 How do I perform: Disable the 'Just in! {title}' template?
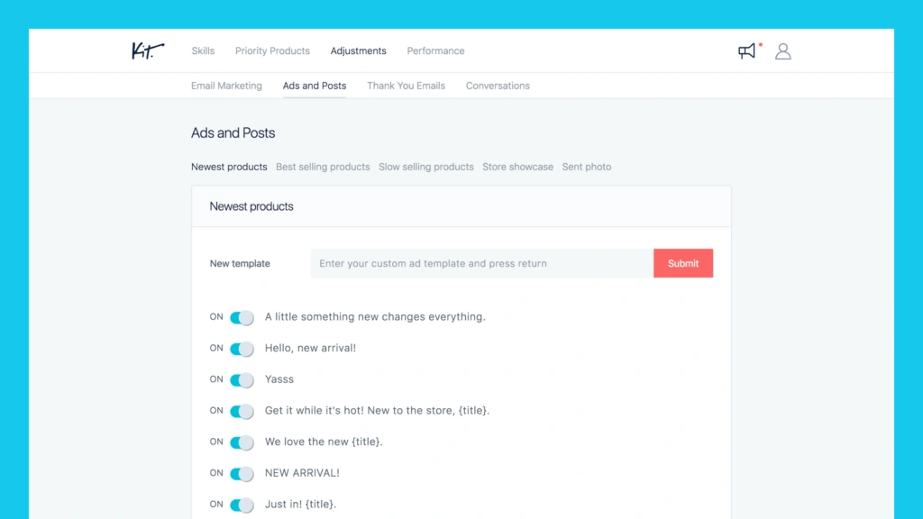point(242,505)
